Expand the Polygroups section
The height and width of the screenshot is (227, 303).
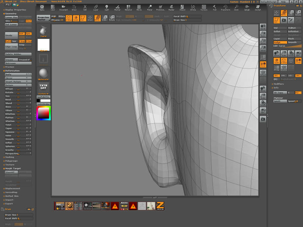pyautogui.click(x=12, y=161)
